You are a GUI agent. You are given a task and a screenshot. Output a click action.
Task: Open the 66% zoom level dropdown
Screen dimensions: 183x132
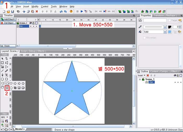tap(7, 117)
